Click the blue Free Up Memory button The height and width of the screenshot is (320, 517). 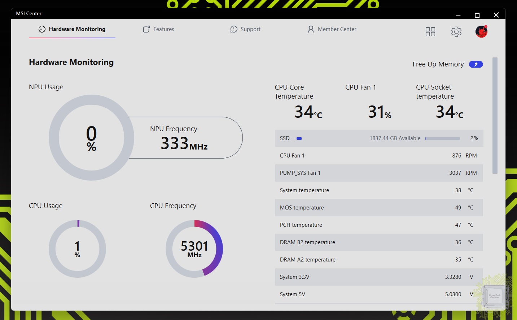pyautogui.click(x=476, y=64)
